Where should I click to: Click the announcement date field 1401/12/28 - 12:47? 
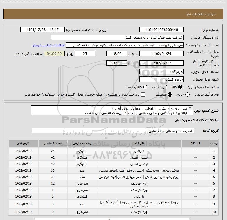pos(42,30)
